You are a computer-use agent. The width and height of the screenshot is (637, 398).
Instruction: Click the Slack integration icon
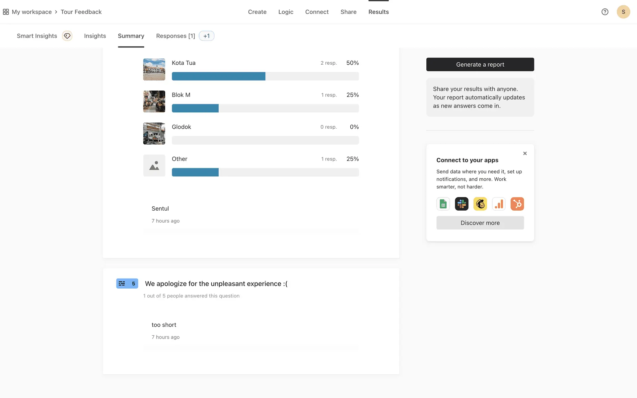(x=461, y=204)
